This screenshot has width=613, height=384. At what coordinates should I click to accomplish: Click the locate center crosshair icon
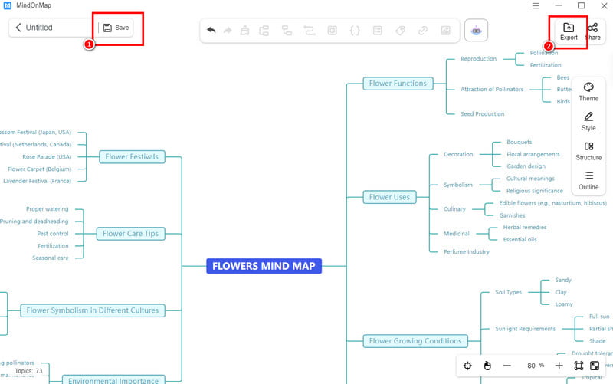coord(467,366)
